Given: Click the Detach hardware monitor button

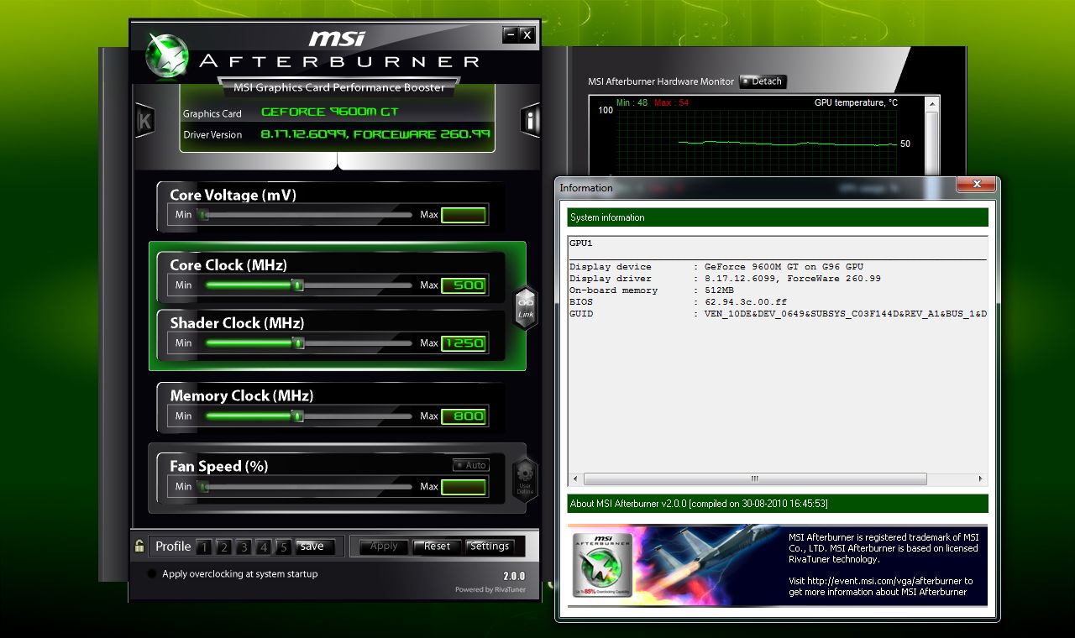Looking at the screenshot, I should pyautogui.click(x=763, y=81).
